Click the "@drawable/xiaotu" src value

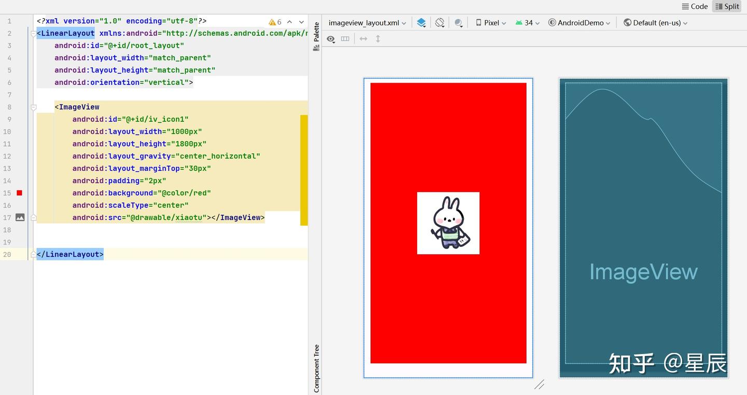[x=167, y=217]
